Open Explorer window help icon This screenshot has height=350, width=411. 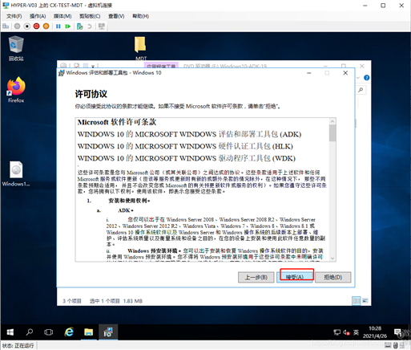click(x=367, y=78)
